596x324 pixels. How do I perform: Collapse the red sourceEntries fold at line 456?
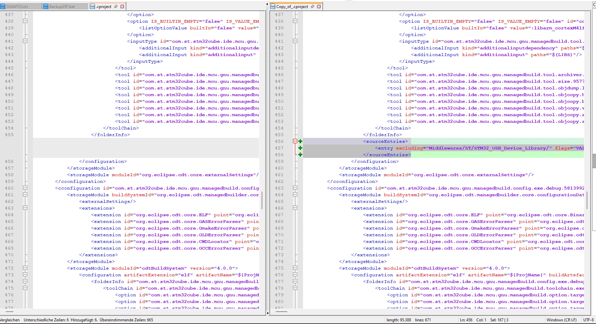tap(295, 141)
